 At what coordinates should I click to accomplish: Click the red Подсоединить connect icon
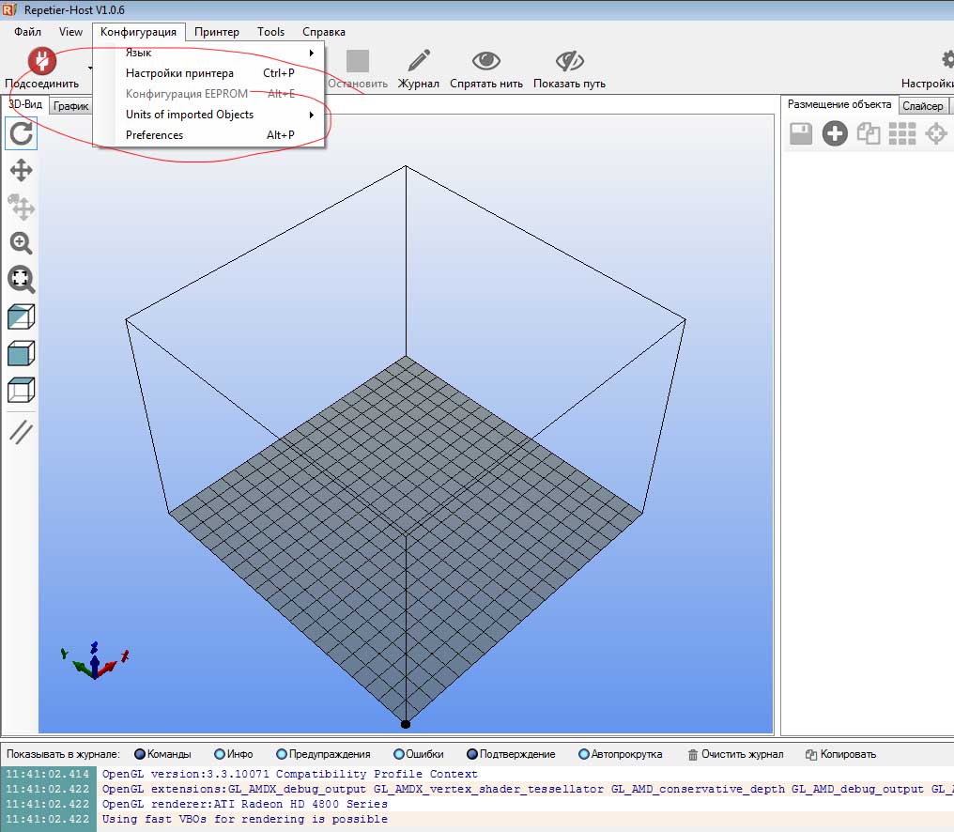41,61
